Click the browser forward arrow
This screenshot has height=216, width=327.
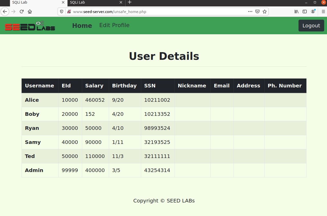click(x=13, y=12)
